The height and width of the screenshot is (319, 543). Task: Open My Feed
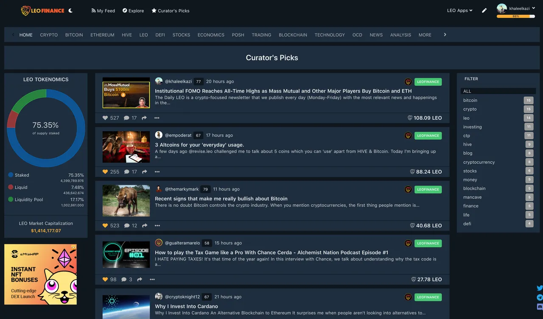103,11
